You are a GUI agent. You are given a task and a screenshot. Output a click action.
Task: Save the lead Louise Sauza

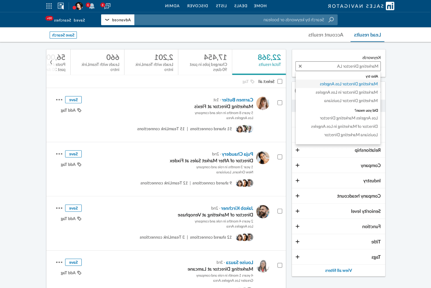tap(74, 262)
